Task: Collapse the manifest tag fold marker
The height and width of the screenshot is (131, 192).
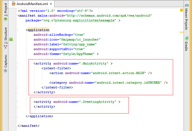Action: coord(16,15)
